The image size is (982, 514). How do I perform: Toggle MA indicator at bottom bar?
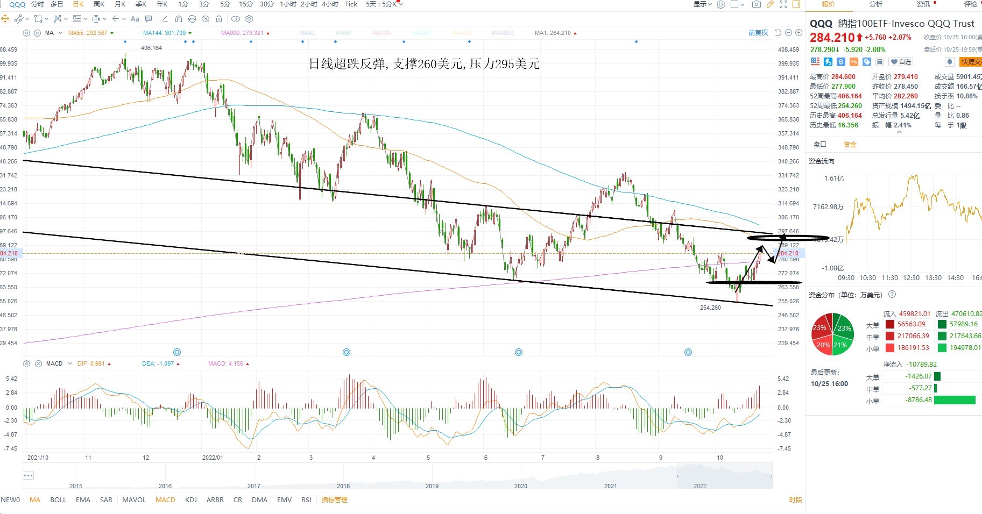coord(35,500)
